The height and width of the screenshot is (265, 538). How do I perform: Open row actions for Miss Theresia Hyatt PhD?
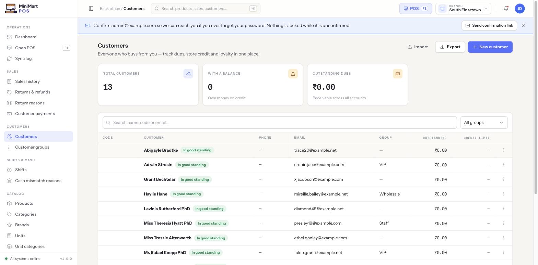(503, 223)
